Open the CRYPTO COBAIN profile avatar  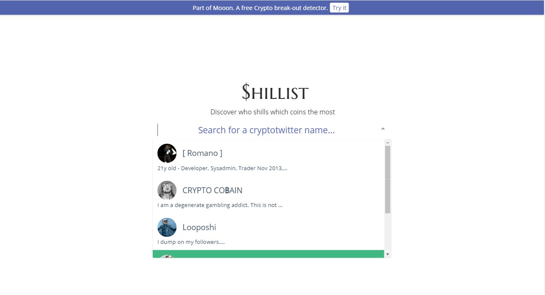(x=167, y=190)
